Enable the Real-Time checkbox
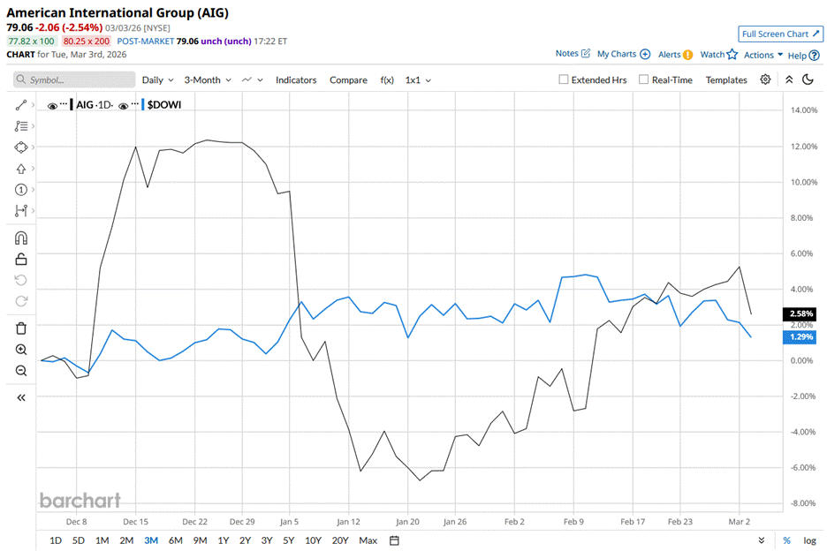 pos(644,79)
